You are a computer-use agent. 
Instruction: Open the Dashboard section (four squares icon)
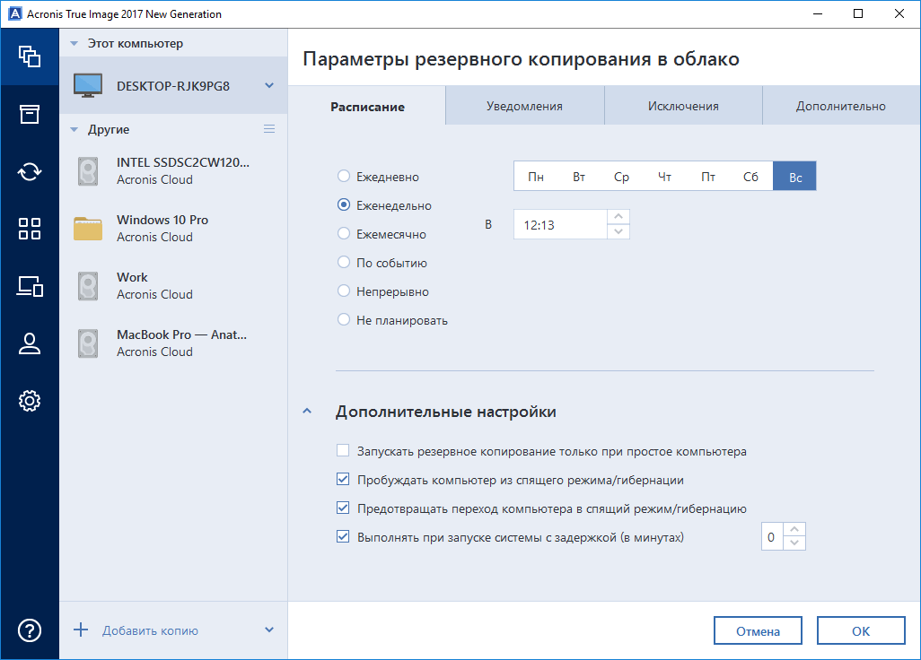[30, 229]
